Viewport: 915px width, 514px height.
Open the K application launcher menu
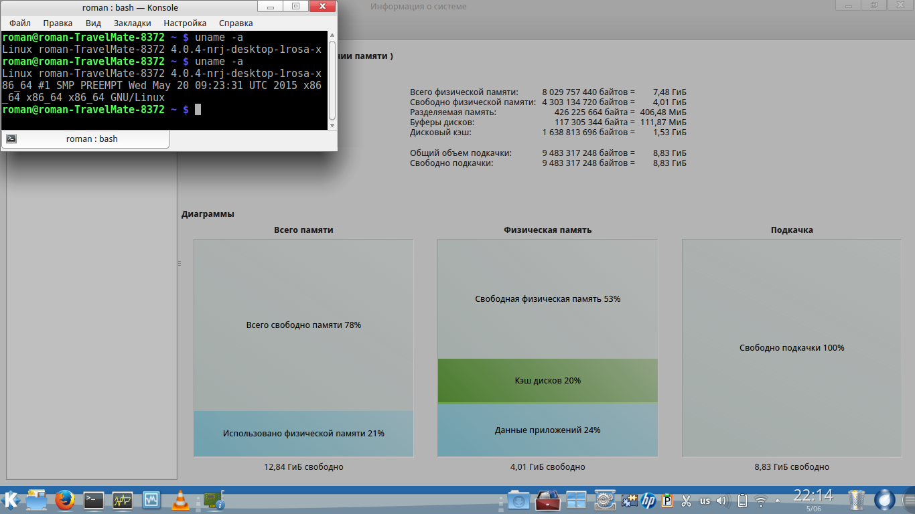[x=11, y=499]
